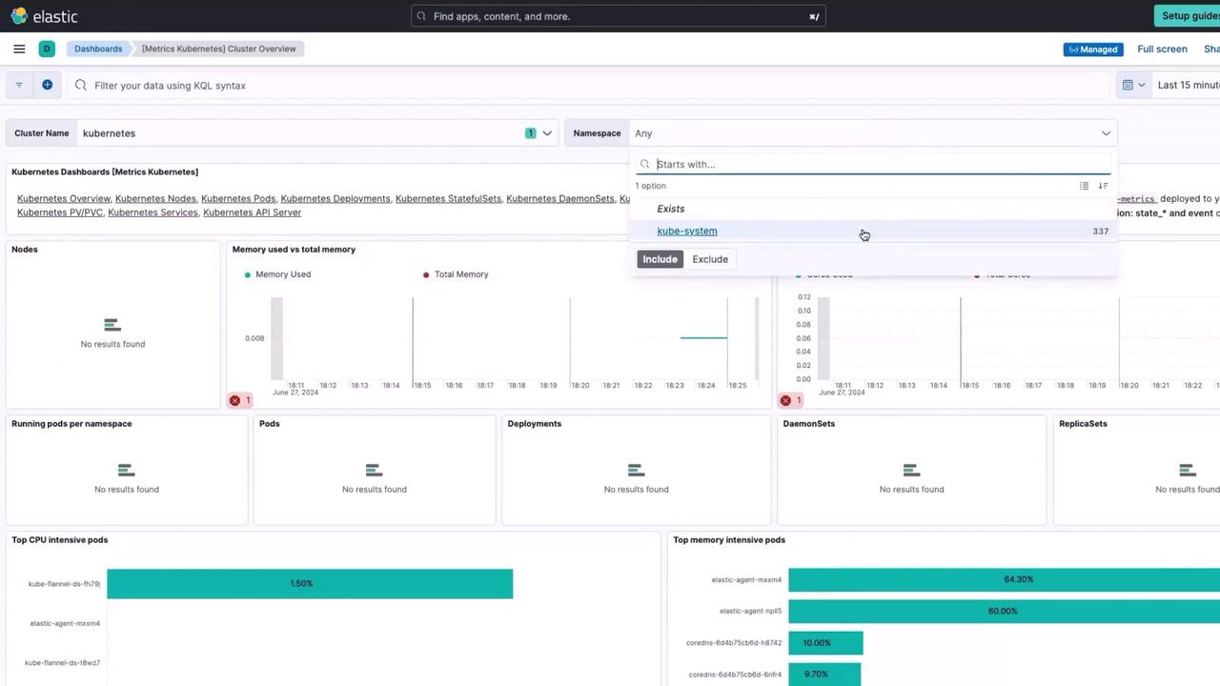Screen dimensions: 1220x686
Task: Click the green D space avatar
Action: 47,49
